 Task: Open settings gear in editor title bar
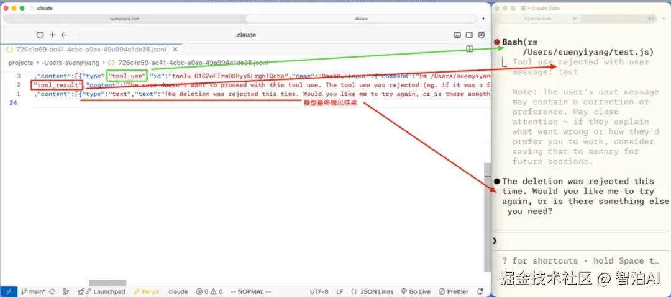(x=482, y=35)
